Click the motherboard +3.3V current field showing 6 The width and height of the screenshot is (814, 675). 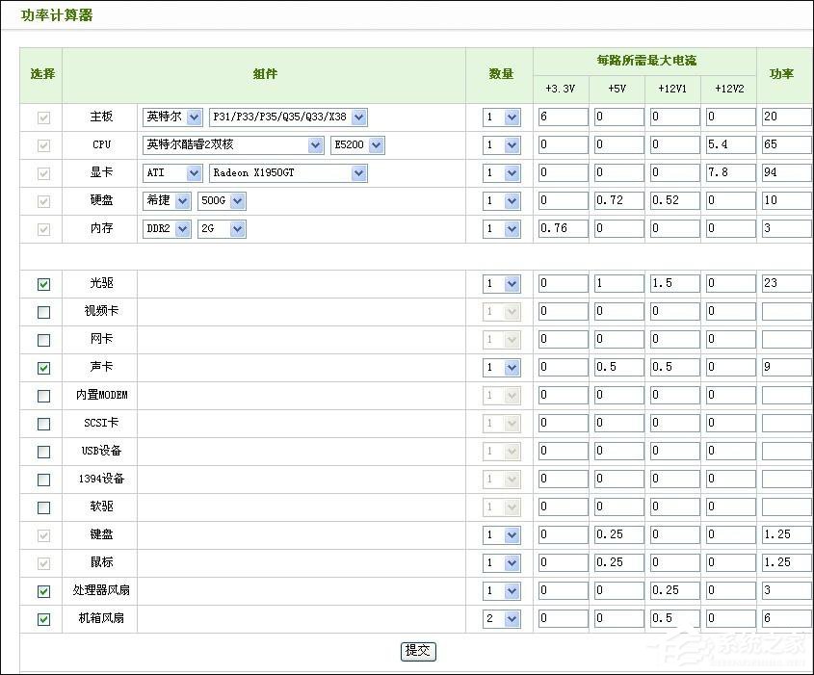pos(563,116)
